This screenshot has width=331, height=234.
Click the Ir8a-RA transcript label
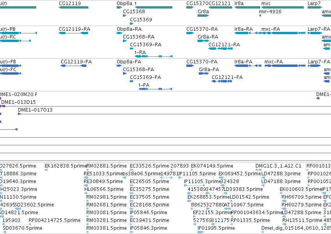click(x=243, y=29)
